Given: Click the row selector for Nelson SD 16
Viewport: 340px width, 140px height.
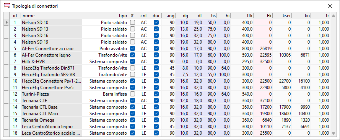Looking at the screenshot, I should 6,35.
